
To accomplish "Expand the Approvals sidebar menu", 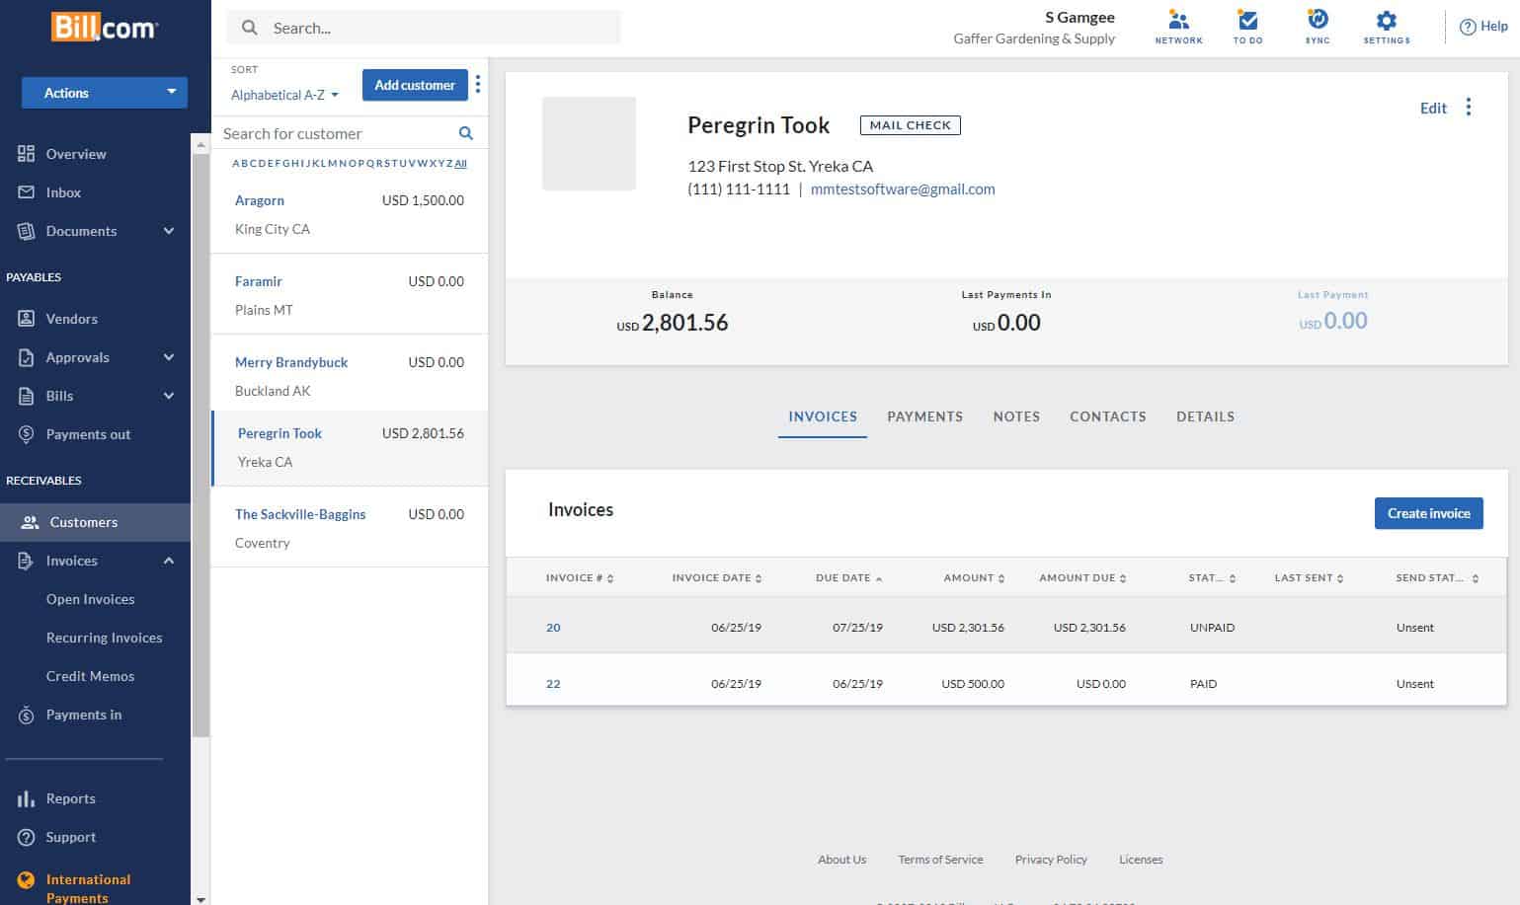I will click(169, 357).
